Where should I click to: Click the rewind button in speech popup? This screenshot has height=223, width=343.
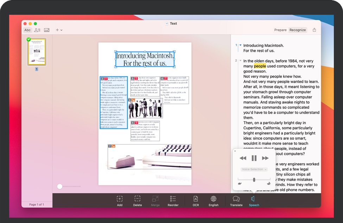click(243, 158)
